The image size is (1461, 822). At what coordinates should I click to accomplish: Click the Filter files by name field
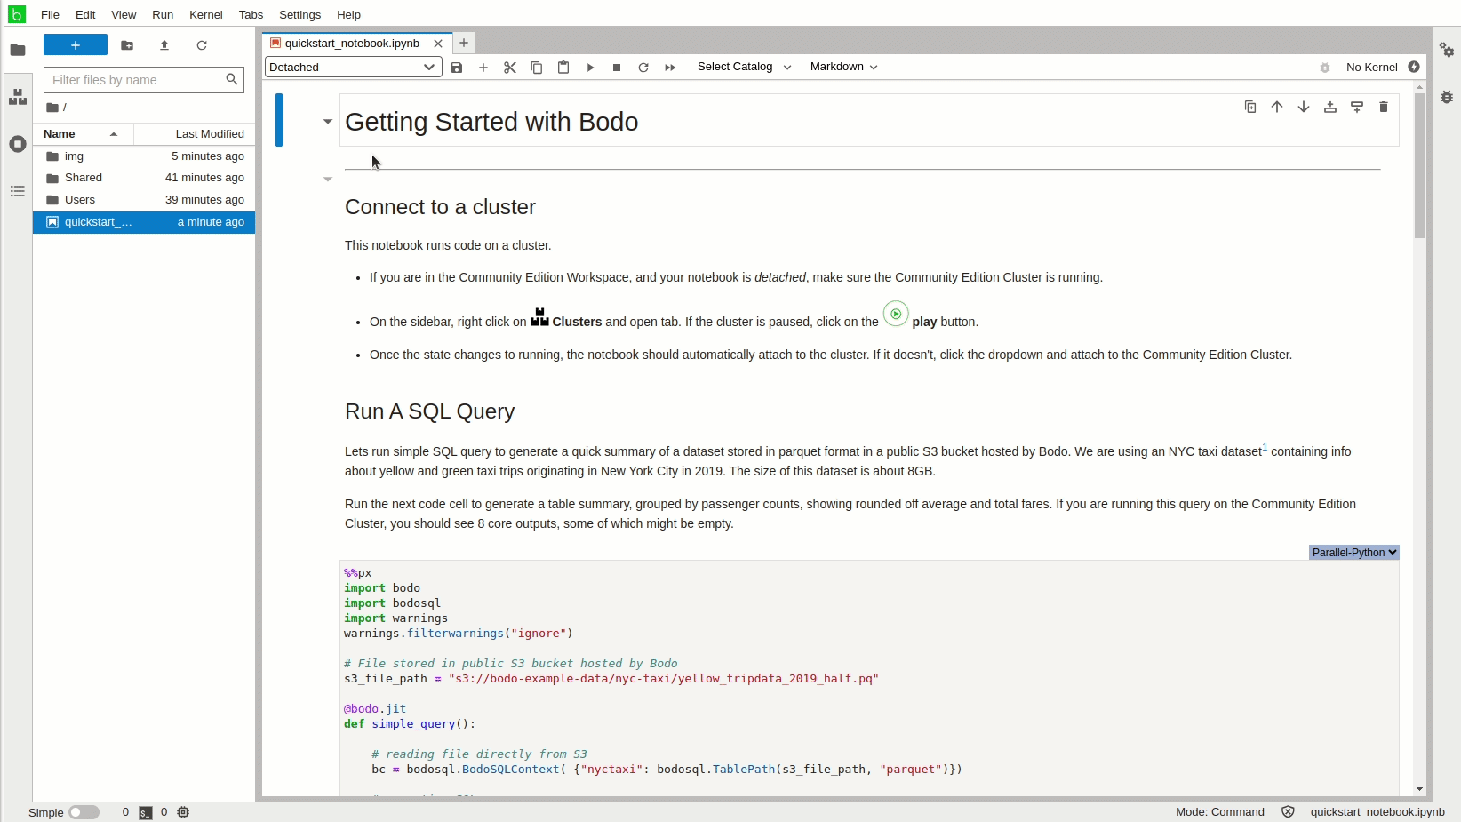[x=135, y=80]
